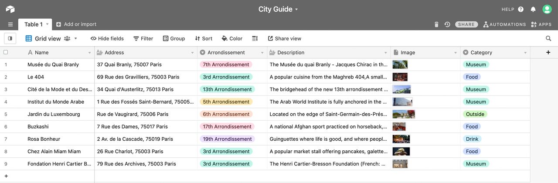
Task: Check the select all rows checkbox
Action: click(x=6, y=52)
